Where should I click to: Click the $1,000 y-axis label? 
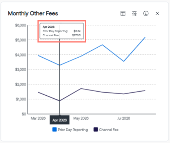pos(21,99)
